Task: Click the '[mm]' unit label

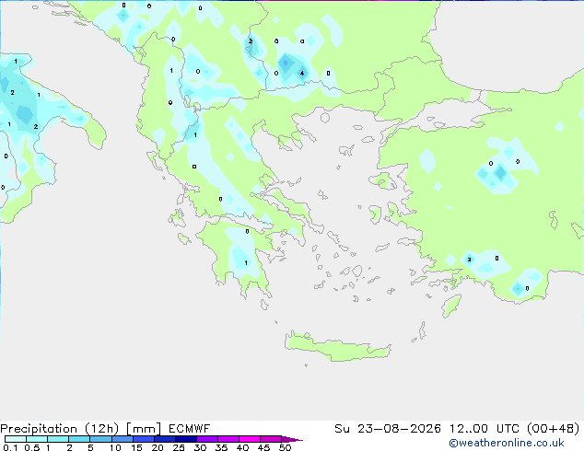Action: [144, 429]
